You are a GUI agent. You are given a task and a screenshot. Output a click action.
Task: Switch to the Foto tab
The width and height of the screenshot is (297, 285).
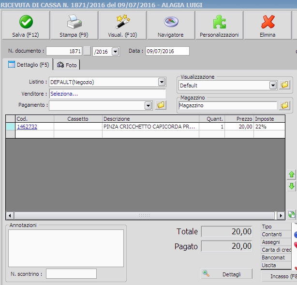[x=66, y=65]
